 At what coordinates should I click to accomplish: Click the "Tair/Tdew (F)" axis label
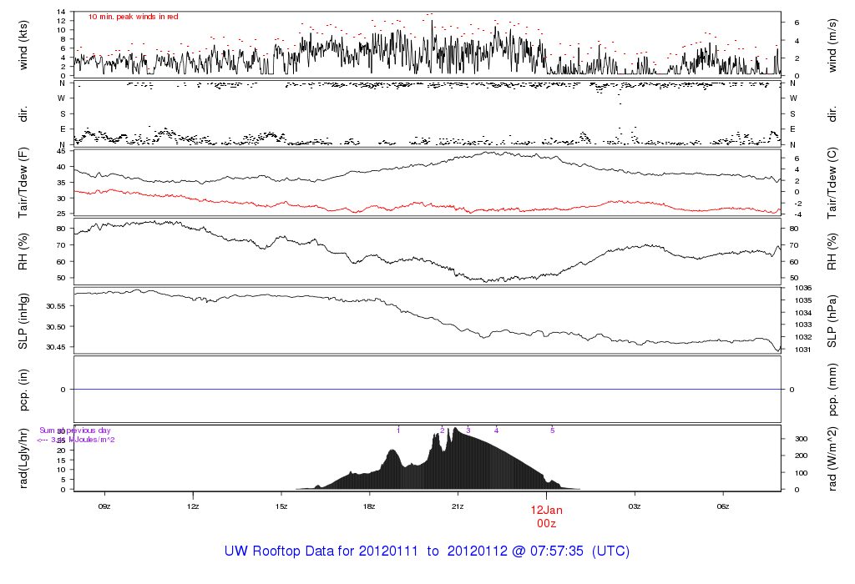click(24, 183)
